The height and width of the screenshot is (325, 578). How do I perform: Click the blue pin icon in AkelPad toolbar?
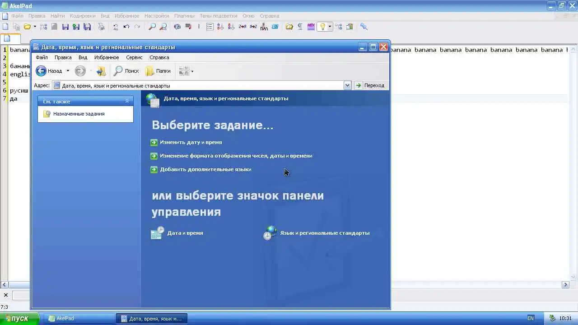[364, 27]
